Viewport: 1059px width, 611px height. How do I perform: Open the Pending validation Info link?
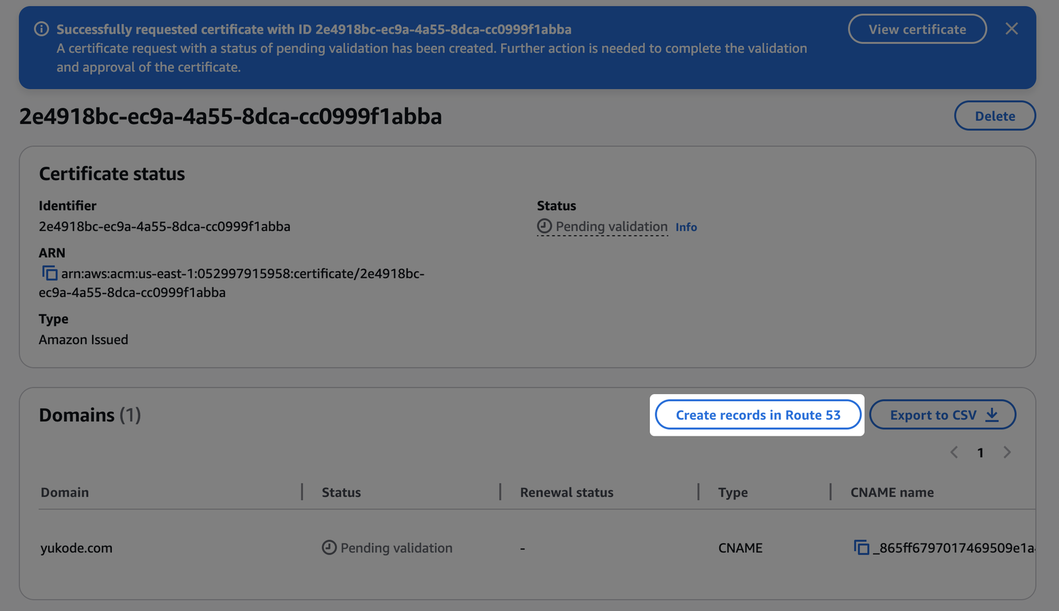[x=686, y=227]
